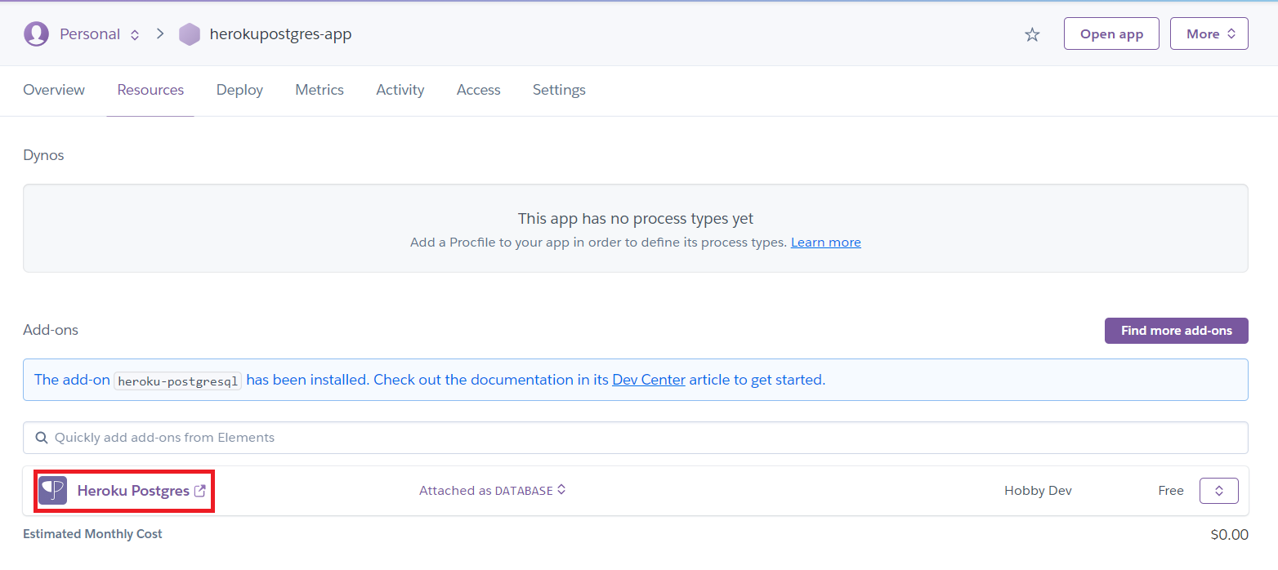Image resolution: width=1278 pixels, height=570 pixels.
Task: Click the Dynos section heading
Action: (43, 155)
